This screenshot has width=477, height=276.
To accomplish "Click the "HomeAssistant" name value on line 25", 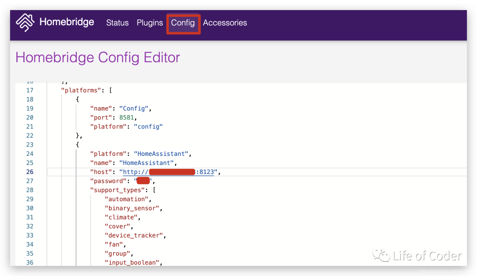I will pos(146,163).
